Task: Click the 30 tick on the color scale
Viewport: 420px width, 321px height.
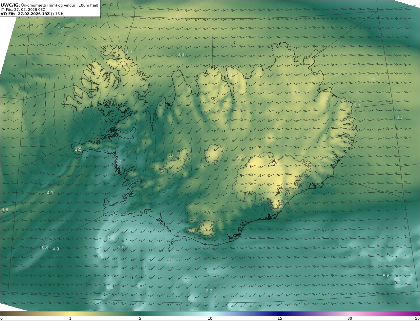Action: click(350, 319)
